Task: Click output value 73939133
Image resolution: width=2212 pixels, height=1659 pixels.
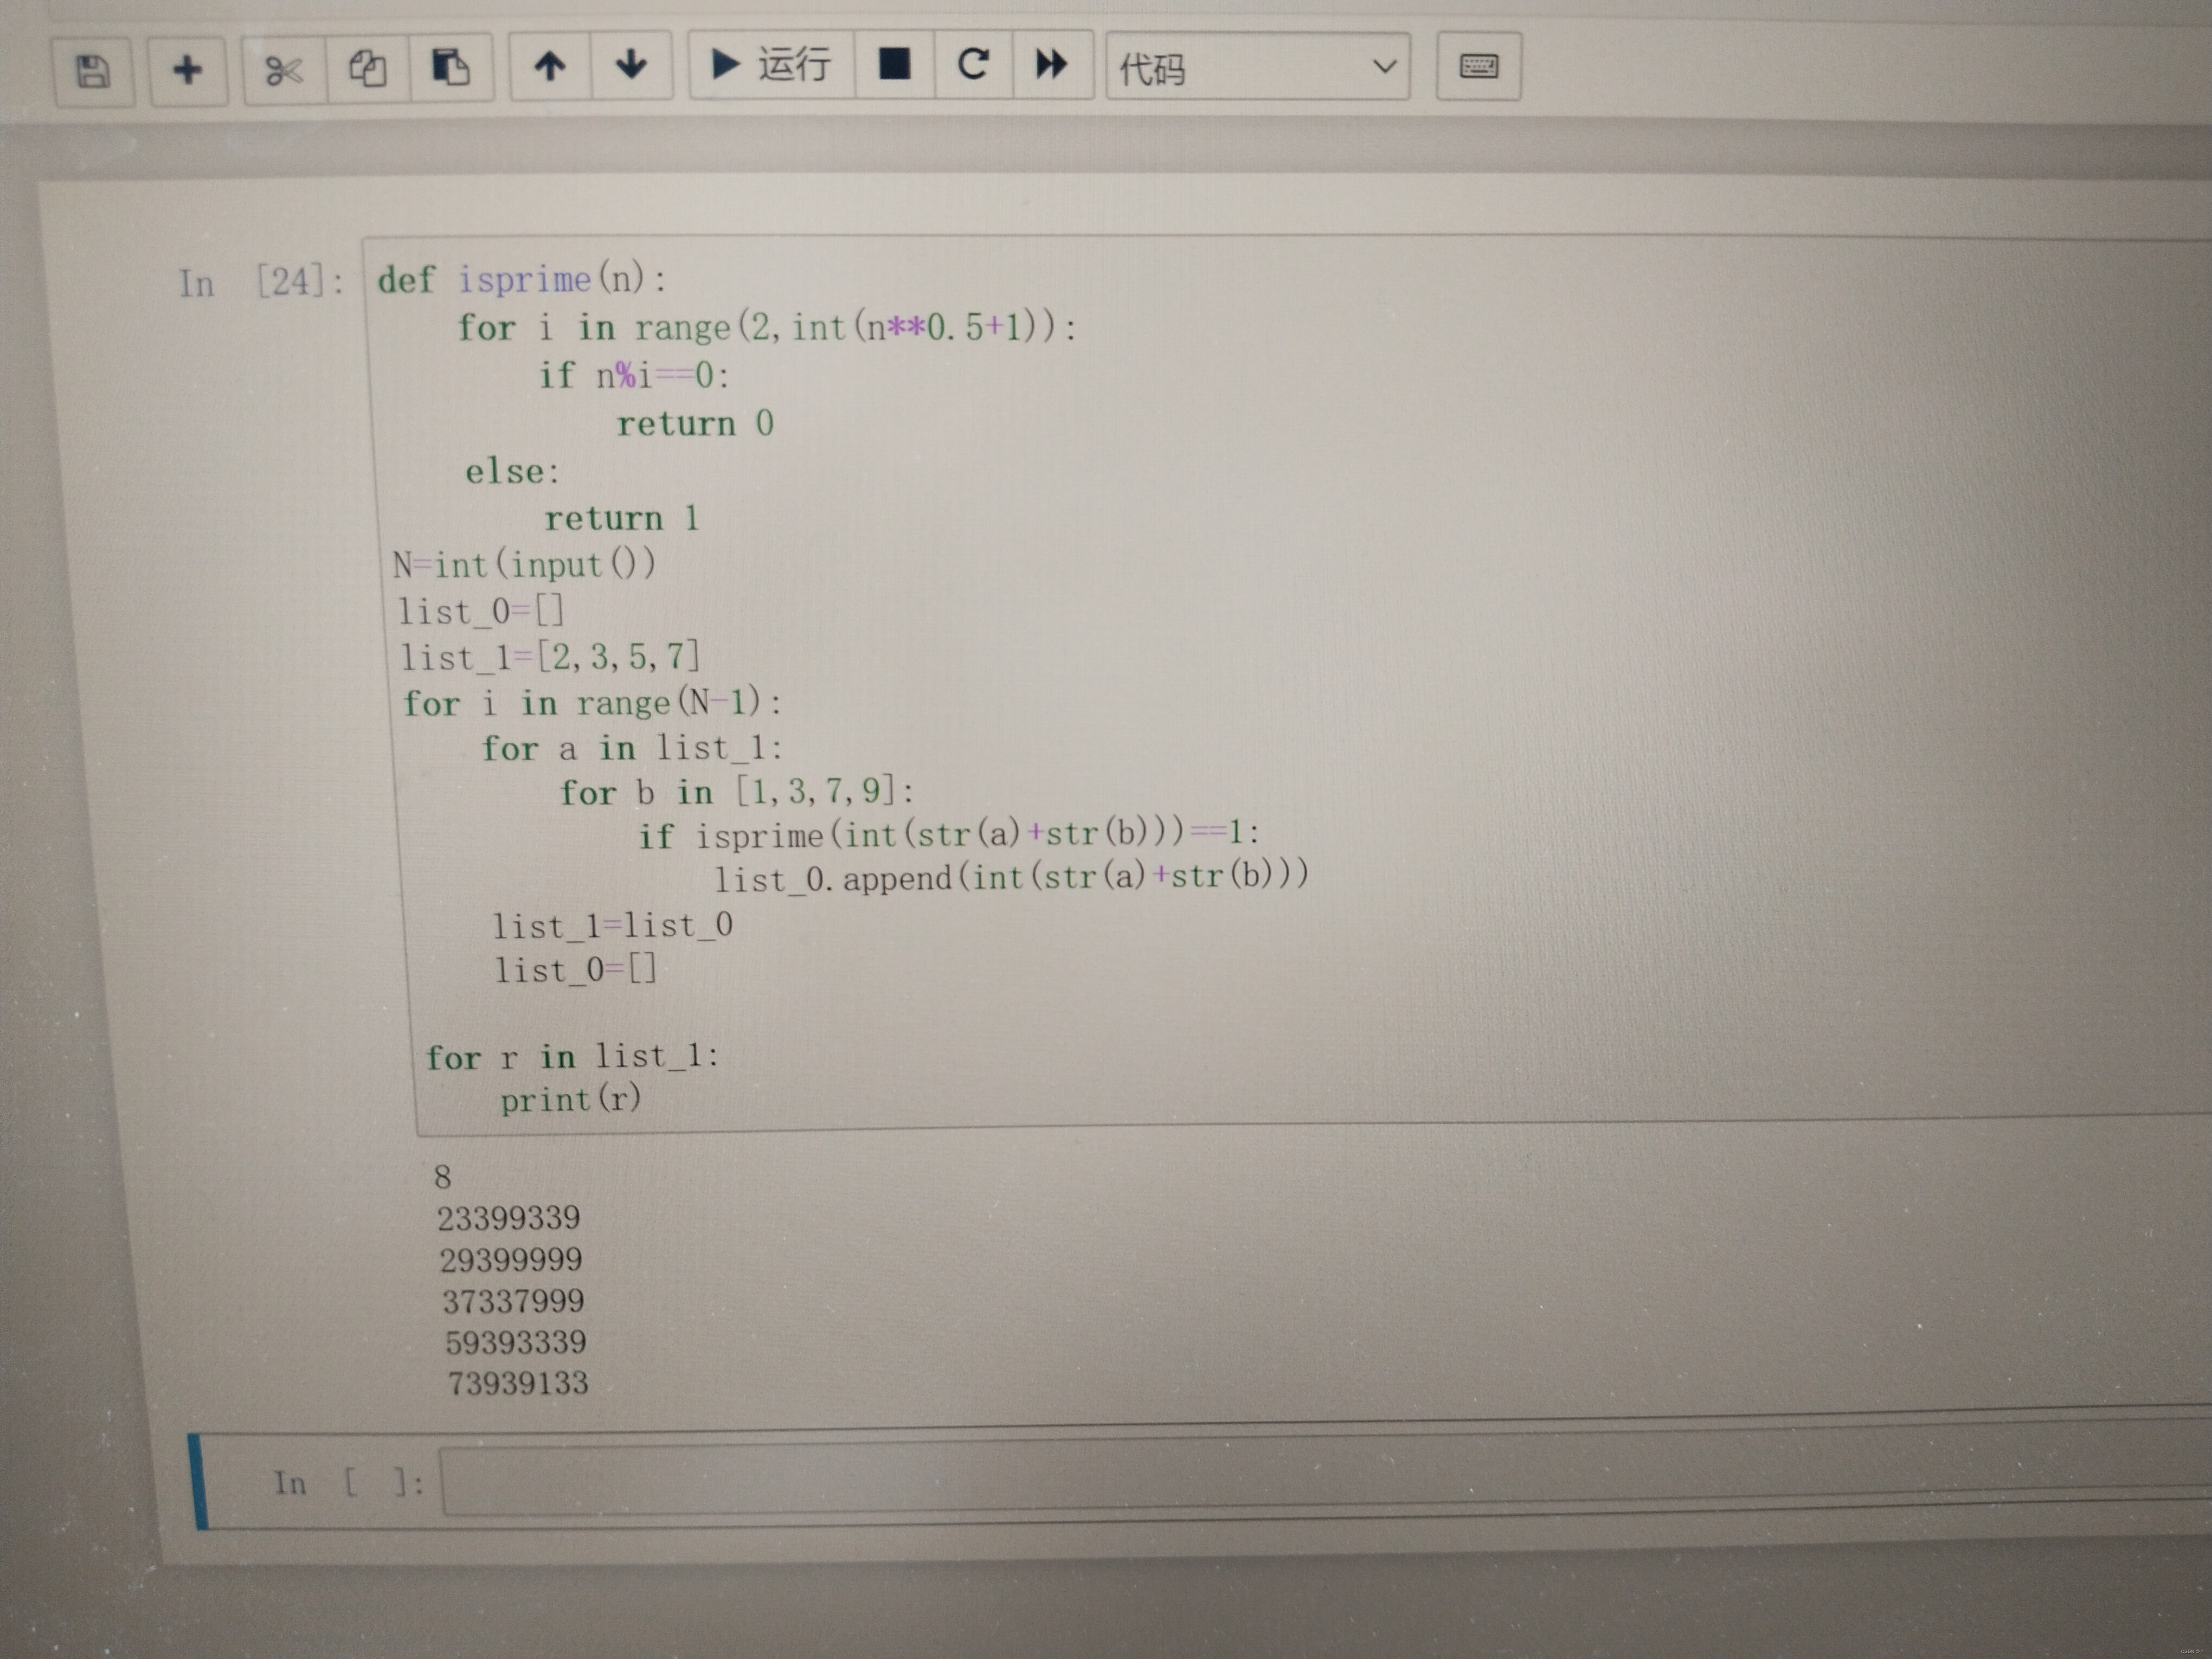Action: click(x=518, y=1384)
